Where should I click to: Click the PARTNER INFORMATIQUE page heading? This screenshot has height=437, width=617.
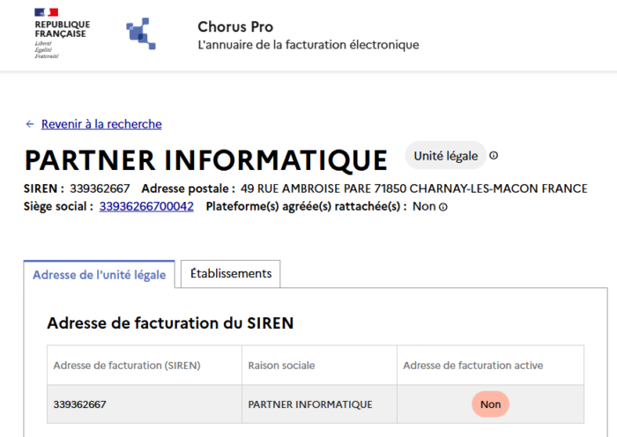tap(206, 160)
